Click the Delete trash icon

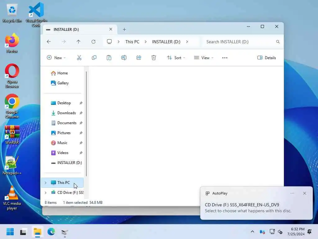(154, 58)
